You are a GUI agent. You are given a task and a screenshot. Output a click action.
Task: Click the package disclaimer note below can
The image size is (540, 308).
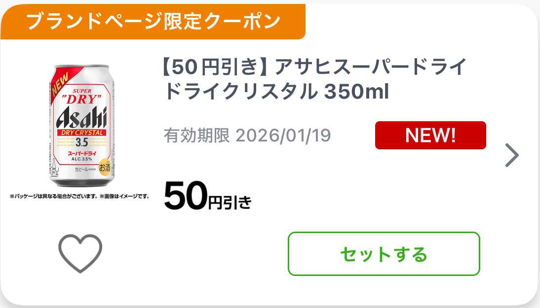coord(79,196)
